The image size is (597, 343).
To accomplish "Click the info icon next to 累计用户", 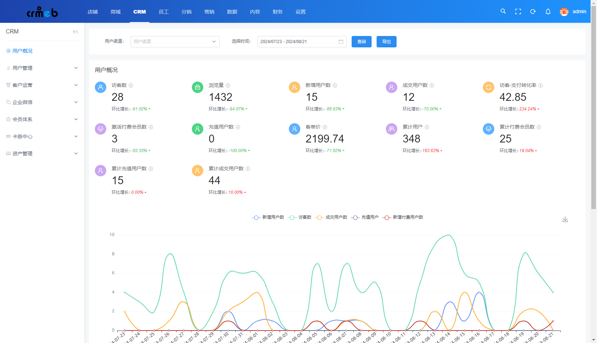I will pos(427,127).
